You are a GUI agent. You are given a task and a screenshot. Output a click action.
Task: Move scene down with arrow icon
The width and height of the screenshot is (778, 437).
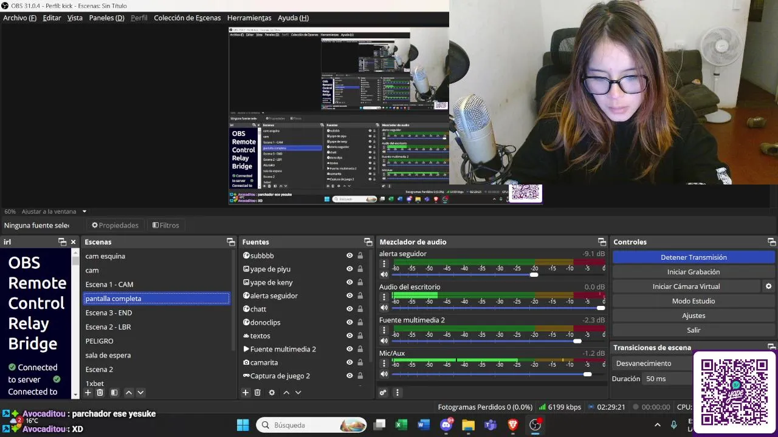pyautogui.click(x=140, y=393)
